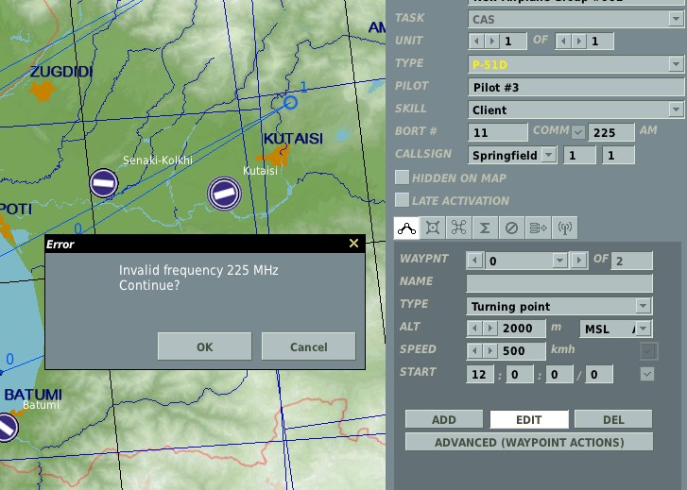
Task: Decrease UNIT number with left arrow
Action: 476,42
